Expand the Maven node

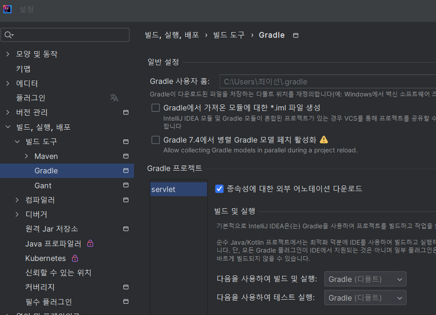(x=27, y=156)
